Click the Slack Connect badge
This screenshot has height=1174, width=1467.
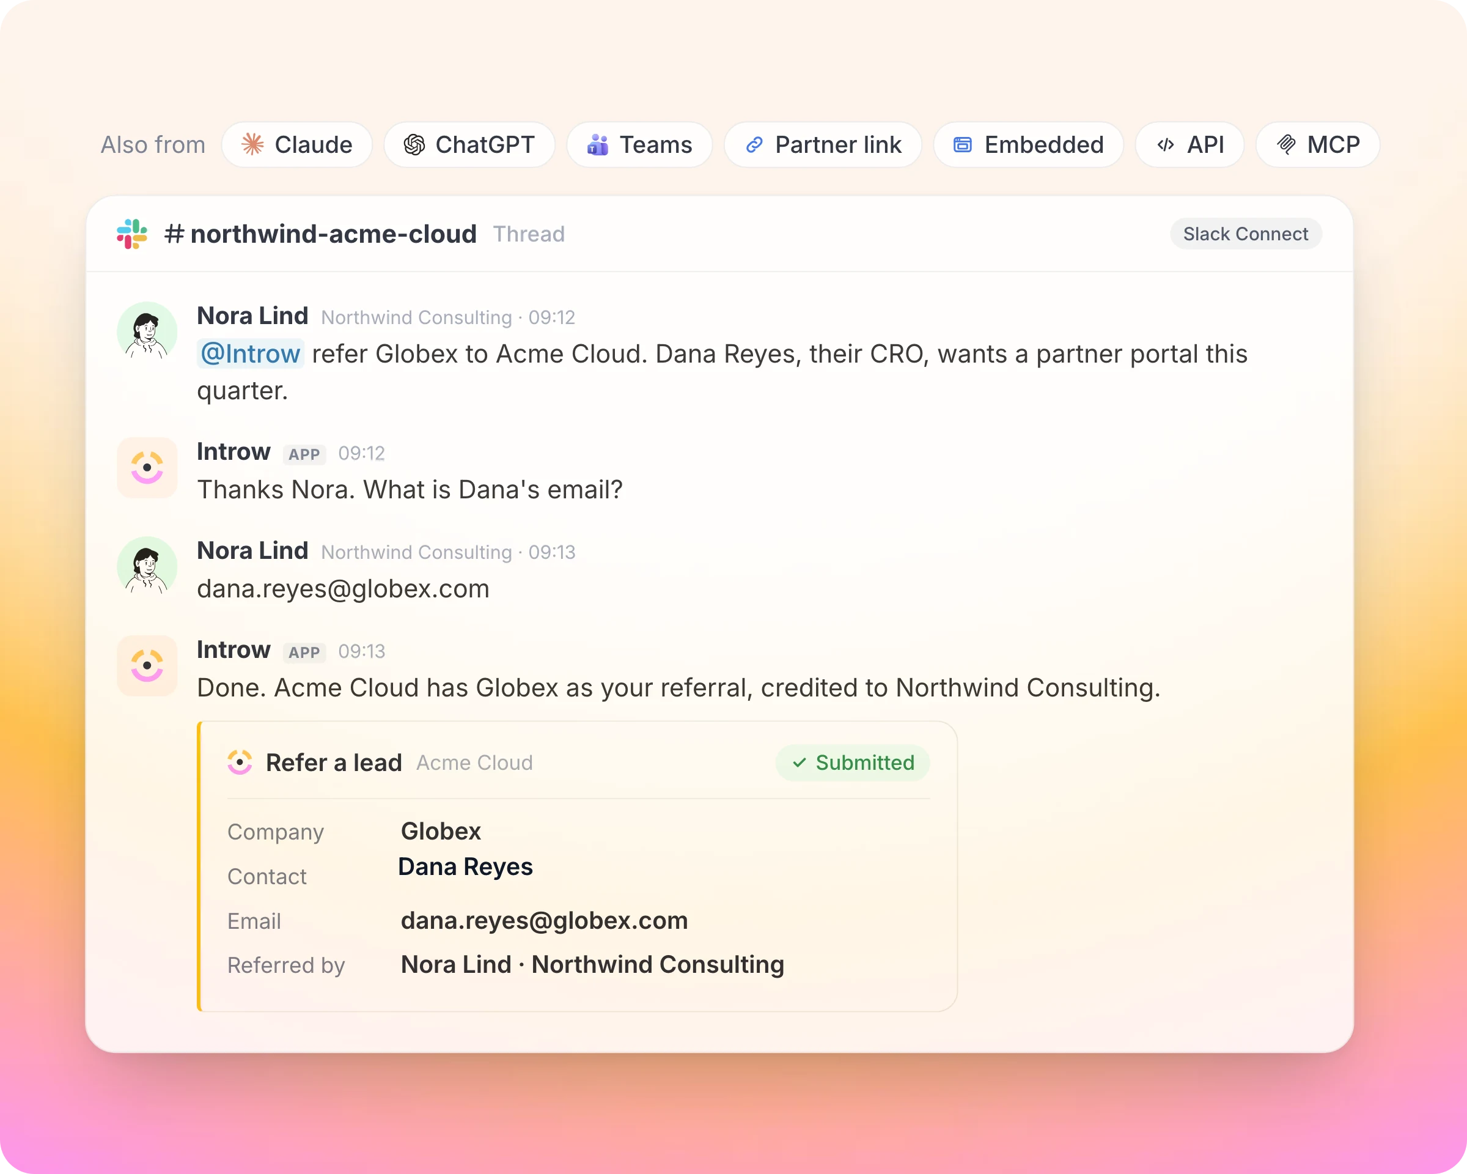(x=1245, y=234)
